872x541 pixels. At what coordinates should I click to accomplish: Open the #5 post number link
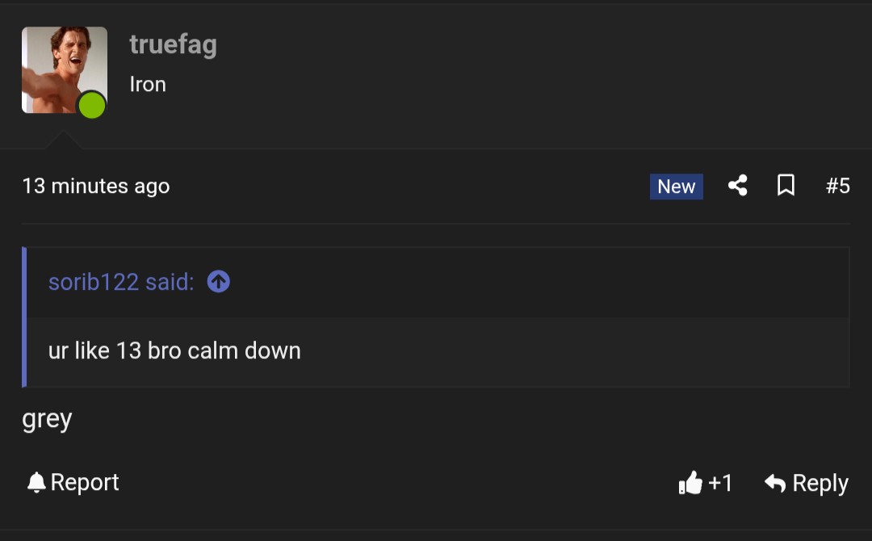(x=837, y=187)
